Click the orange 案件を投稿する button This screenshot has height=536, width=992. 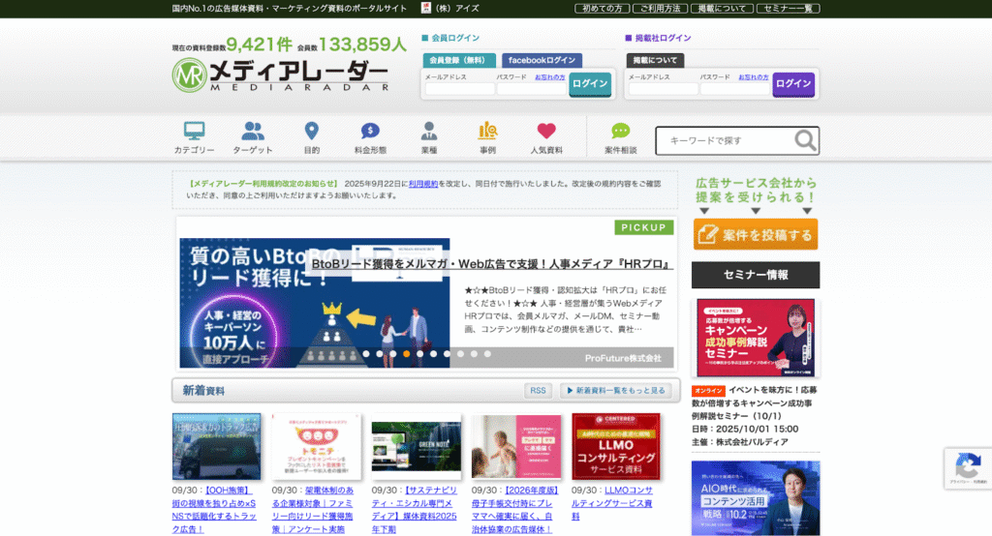(x=756, y=234)
